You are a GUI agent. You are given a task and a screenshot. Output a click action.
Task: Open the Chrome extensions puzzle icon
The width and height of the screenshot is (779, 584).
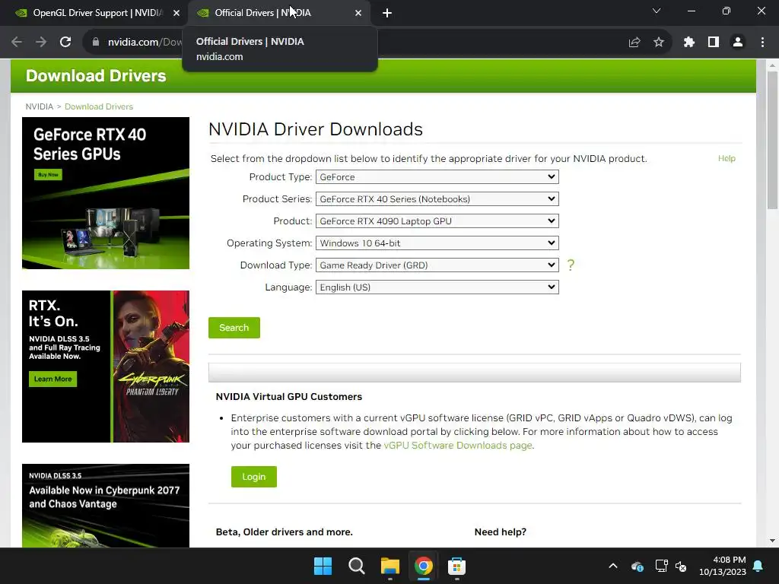click(x=689, y=43)
